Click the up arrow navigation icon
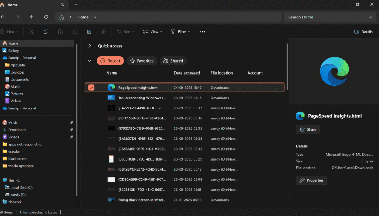Screen dimensions: 379x216 coord(31,17)
